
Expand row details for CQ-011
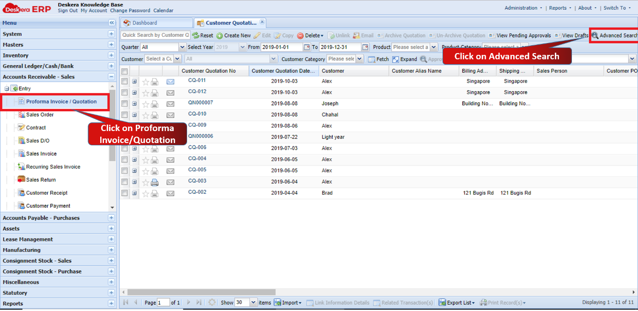click(x=134, y=81)
